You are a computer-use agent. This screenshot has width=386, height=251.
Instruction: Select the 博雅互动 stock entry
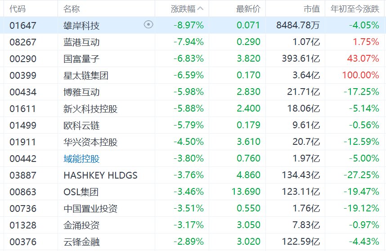(x=81, y=92)
